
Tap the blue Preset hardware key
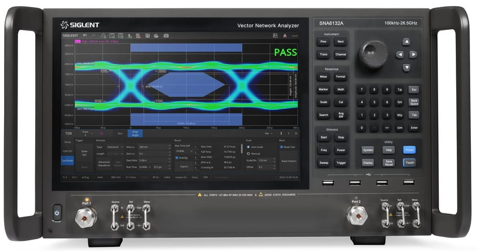click(x=409, y=150)
